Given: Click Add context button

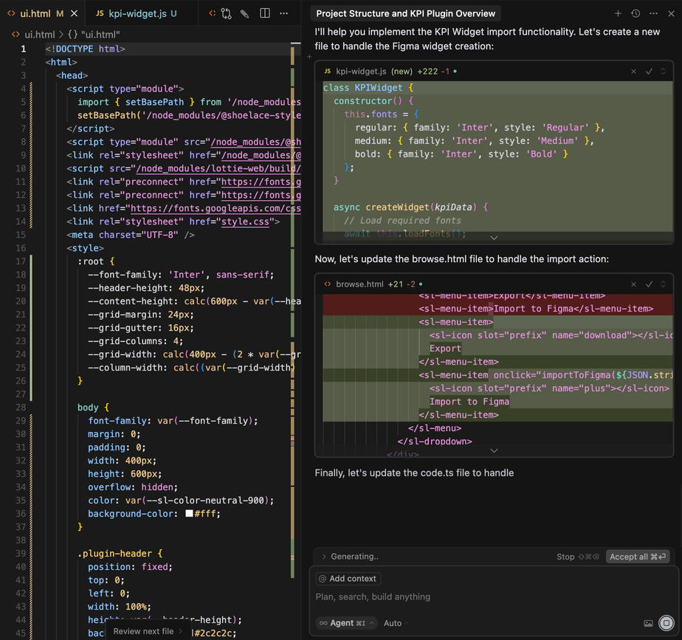Looking at the screenshot, I should (x=348, y=579).
